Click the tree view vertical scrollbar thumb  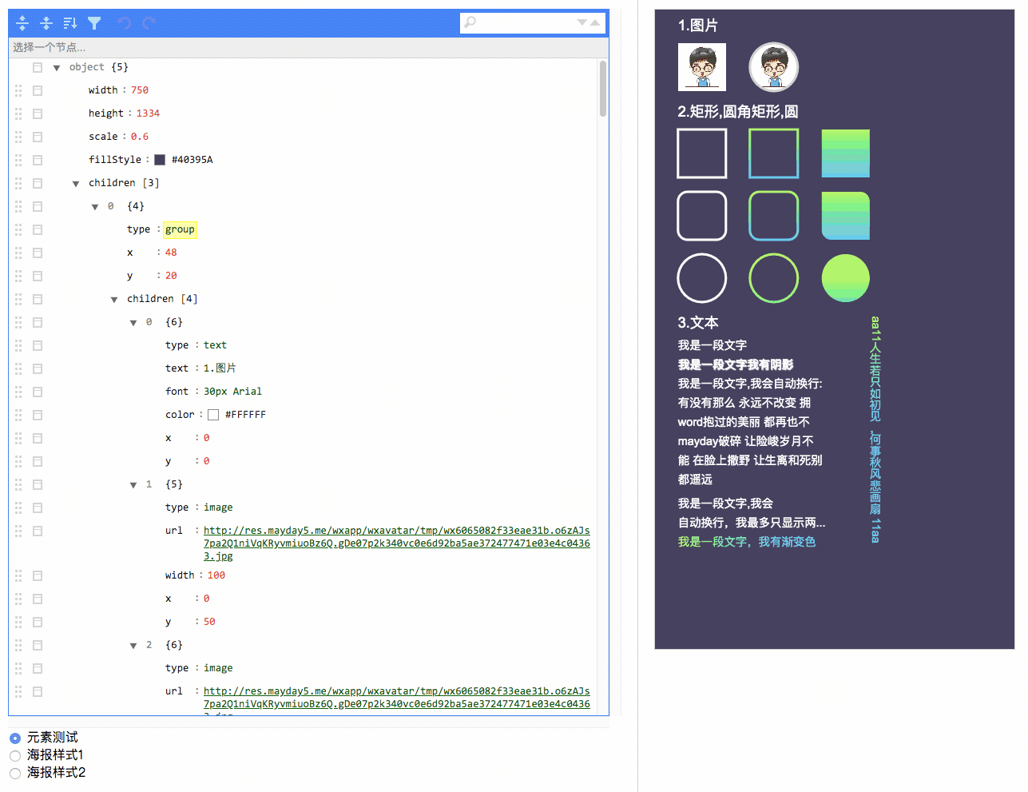pyautogui.click(x=603, y=89)
